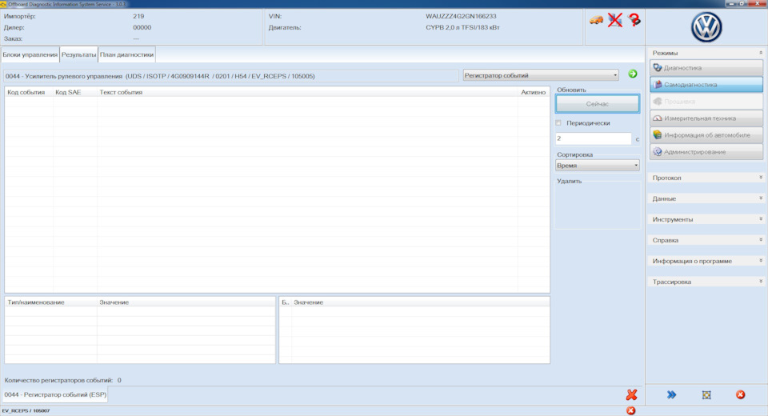The height and width of the screenshot is (416, 768).
Task: Click the Дилер value 00000
Action: (x=142, y=27)
